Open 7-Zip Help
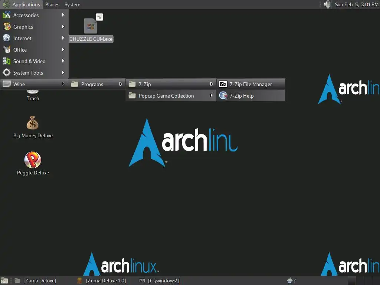The width and height of the screenshot is (380, 285). click(x=251, y=96)
